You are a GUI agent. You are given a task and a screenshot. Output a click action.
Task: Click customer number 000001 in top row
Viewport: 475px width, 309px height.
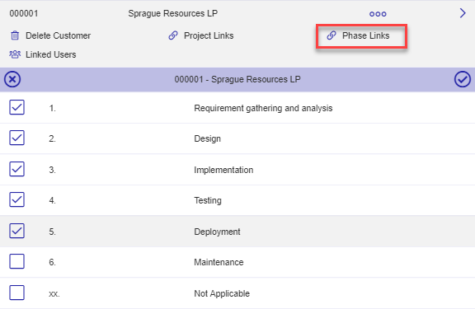(x=24, y=14)
